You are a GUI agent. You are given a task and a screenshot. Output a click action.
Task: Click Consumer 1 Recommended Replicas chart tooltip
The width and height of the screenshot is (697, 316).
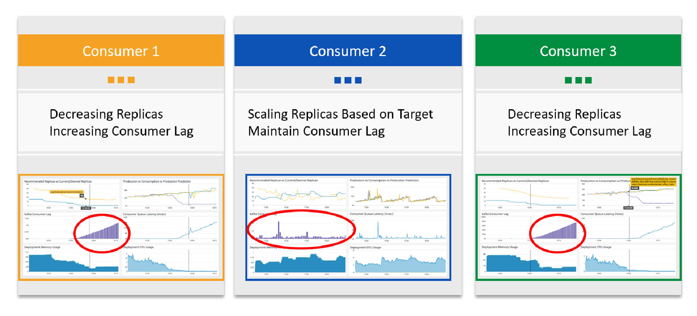pos(67,192)
